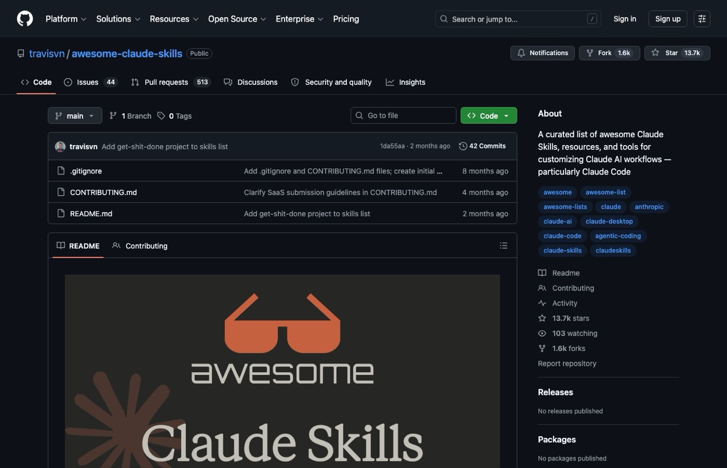Image resolution: width=727 pixels, height=468 pixels.
Task: View the 103 watching link
Action: click(567, 333)
